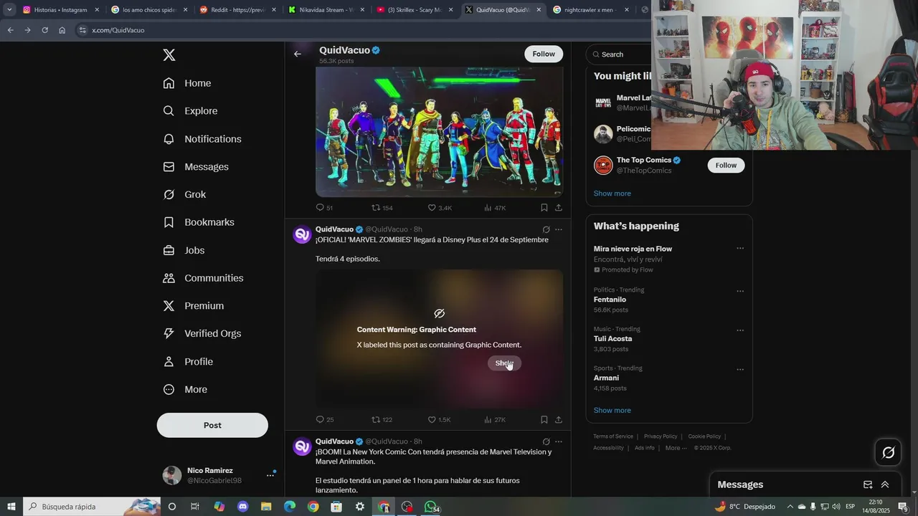Open Home from the sidebar
Viewport: 918px width, 516px height.
pyautogui.click(x=187, y=83)
